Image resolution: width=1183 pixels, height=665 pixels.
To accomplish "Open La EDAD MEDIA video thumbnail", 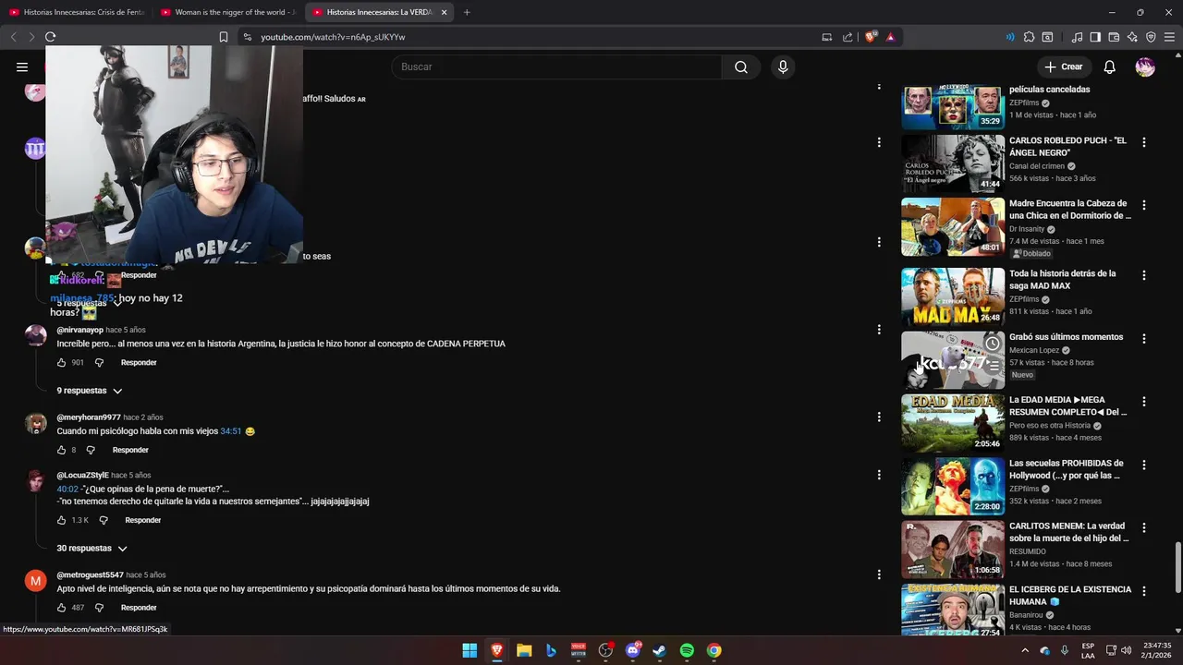I will (953, 422).
